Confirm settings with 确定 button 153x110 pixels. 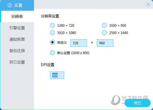138,103
